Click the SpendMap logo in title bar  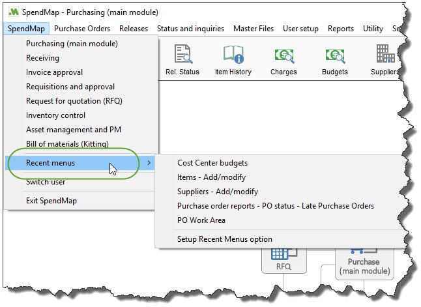(x=14, y=12)
